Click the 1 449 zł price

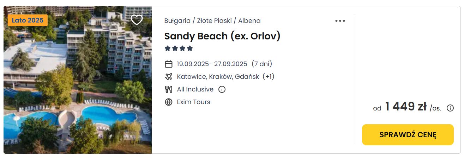pos(406,107)
